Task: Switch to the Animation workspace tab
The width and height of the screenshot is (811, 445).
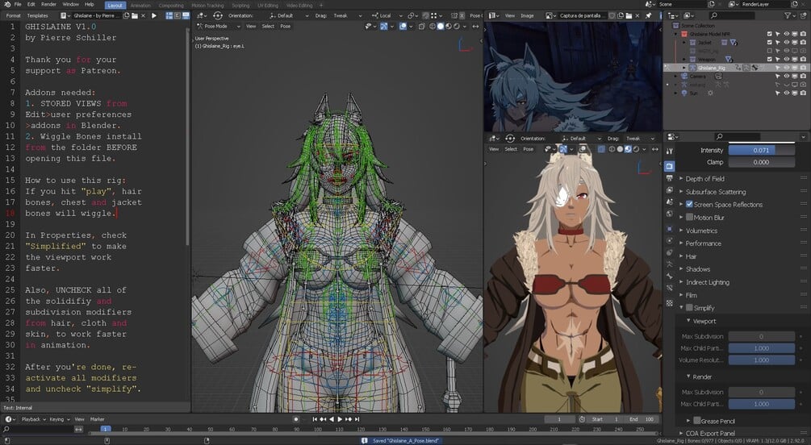Action: (x=140, y=5)
